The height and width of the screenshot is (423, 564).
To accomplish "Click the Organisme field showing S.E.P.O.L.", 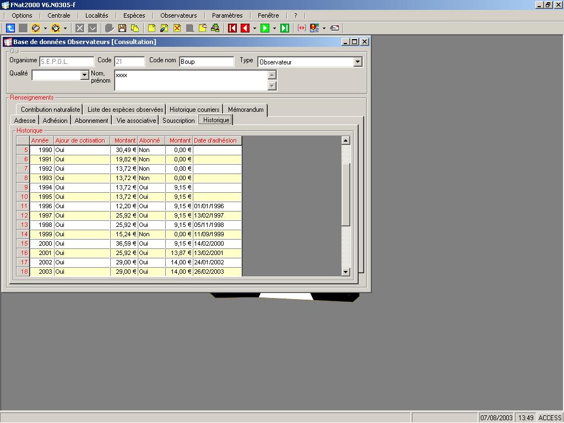I will [x=67, y=62].
